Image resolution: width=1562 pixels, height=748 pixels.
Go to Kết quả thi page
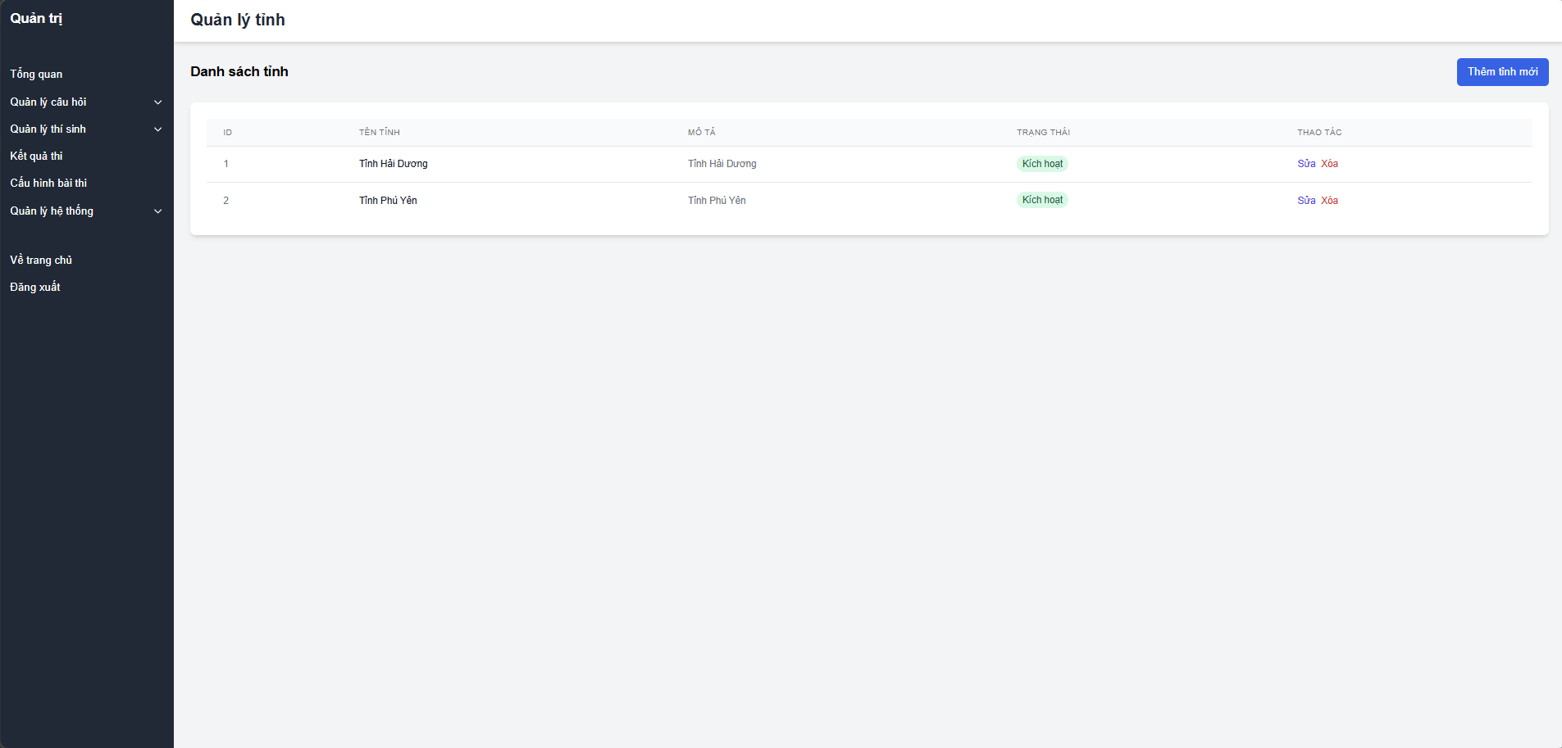(36, 156)
